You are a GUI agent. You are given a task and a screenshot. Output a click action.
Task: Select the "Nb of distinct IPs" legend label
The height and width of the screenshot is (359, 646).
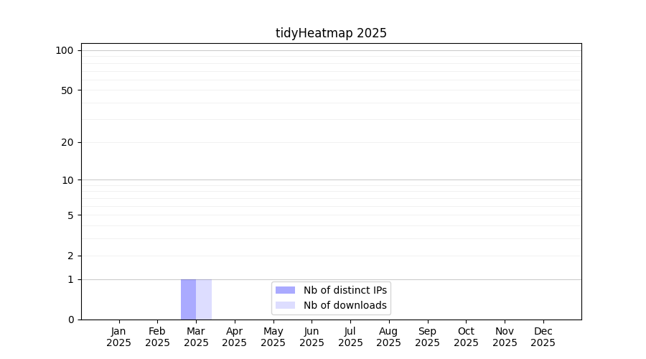tap(345, 290)
